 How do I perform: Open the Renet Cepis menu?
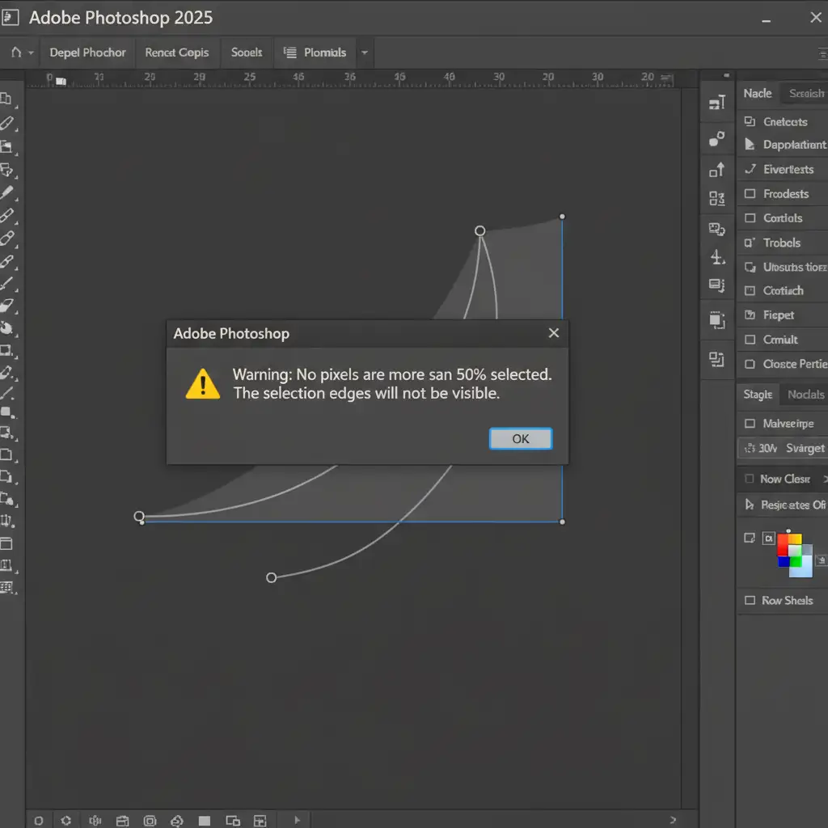click(x=176, y=53)
